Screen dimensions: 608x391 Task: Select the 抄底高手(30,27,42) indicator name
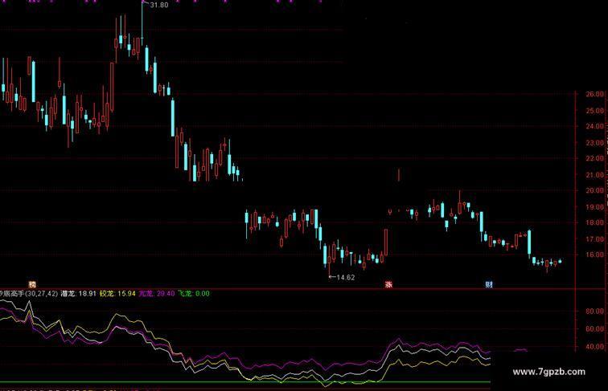point(29,293)
